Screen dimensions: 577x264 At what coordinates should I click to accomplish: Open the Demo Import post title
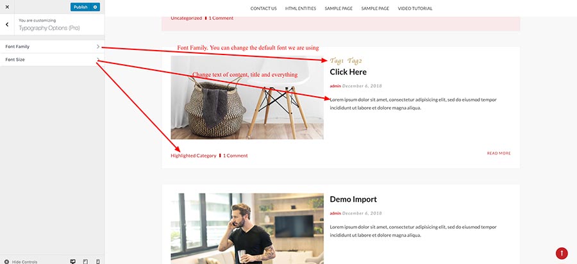(353, 199)
